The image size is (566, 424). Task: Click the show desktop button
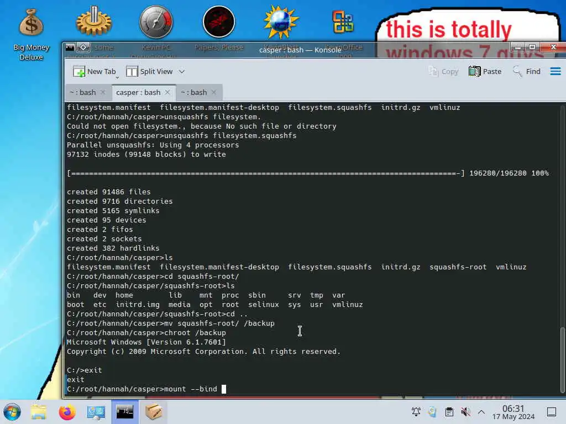(552, 412)
